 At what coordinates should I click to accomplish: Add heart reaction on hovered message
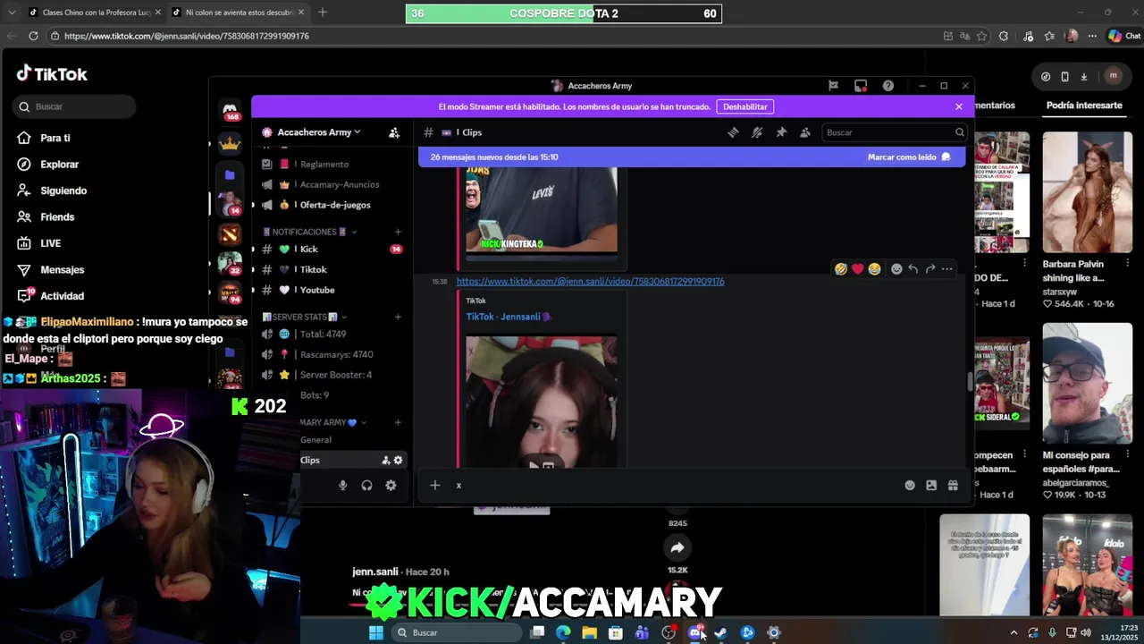click(857, 268)
